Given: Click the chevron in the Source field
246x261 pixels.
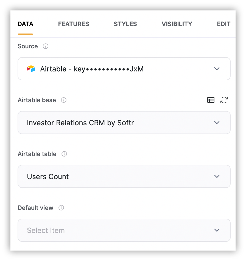Looking at the screenshot, I should (217, 69).
